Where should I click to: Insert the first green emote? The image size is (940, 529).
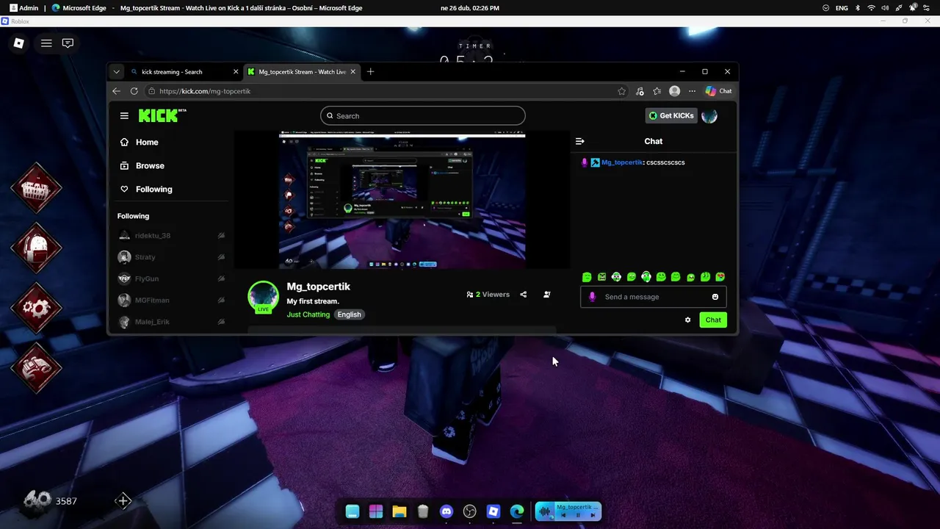click(587, 277)
